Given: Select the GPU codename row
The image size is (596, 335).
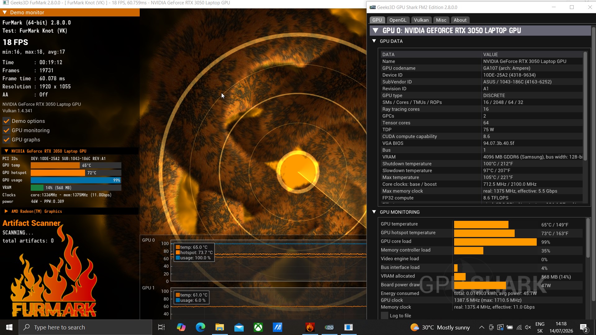Looking at the screenshot, I should click(482, 68).
